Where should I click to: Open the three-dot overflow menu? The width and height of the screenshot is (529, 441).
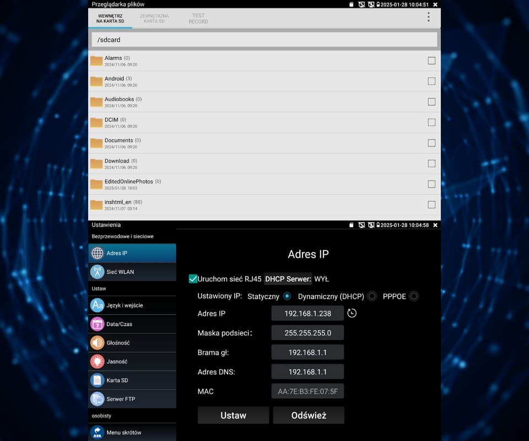(x=429, y=17)
